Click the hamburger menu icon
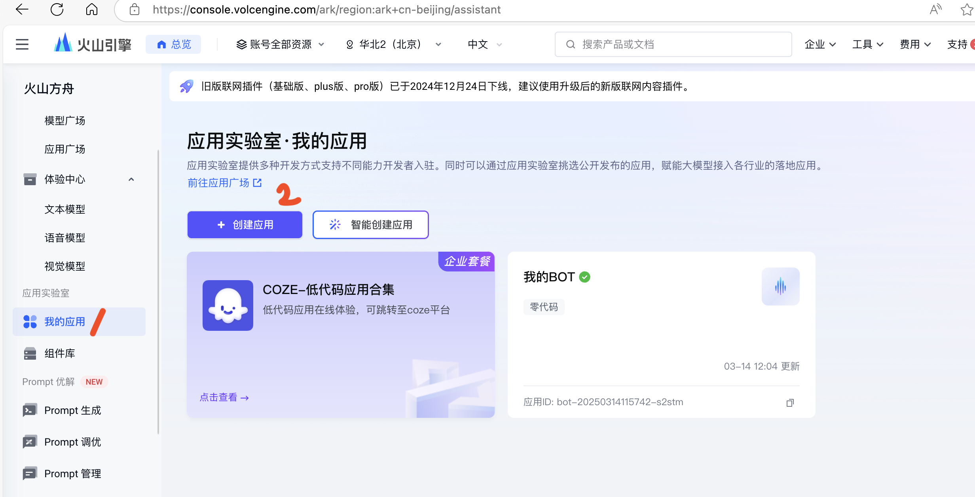The image size is (975, 497). click(x=22, y=44)
